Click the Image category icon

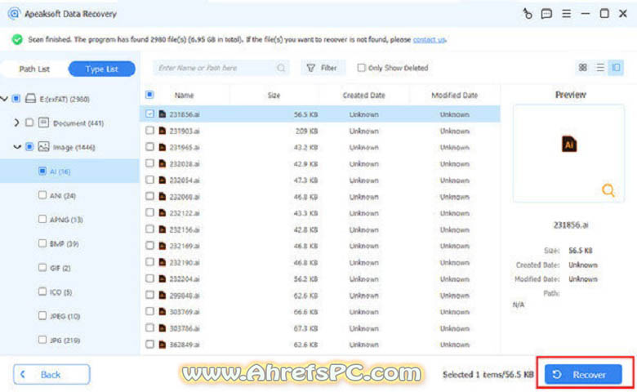43,147
